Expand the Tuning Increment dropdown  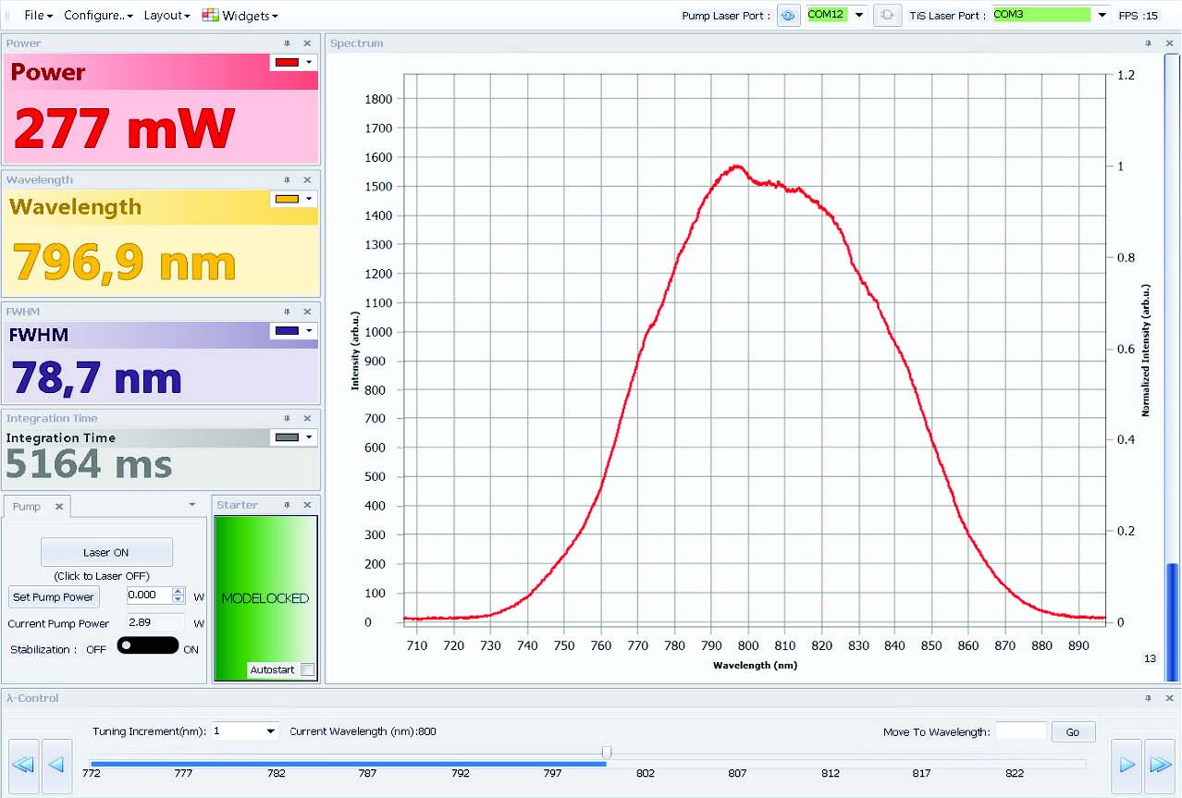coord(270,731)
